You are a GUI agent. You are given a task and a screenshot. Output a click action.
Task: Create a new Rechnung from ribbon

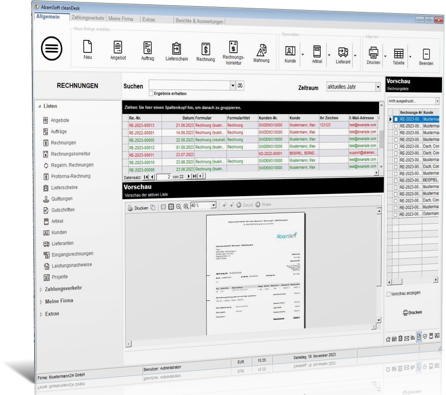click(x=206, y=52)
